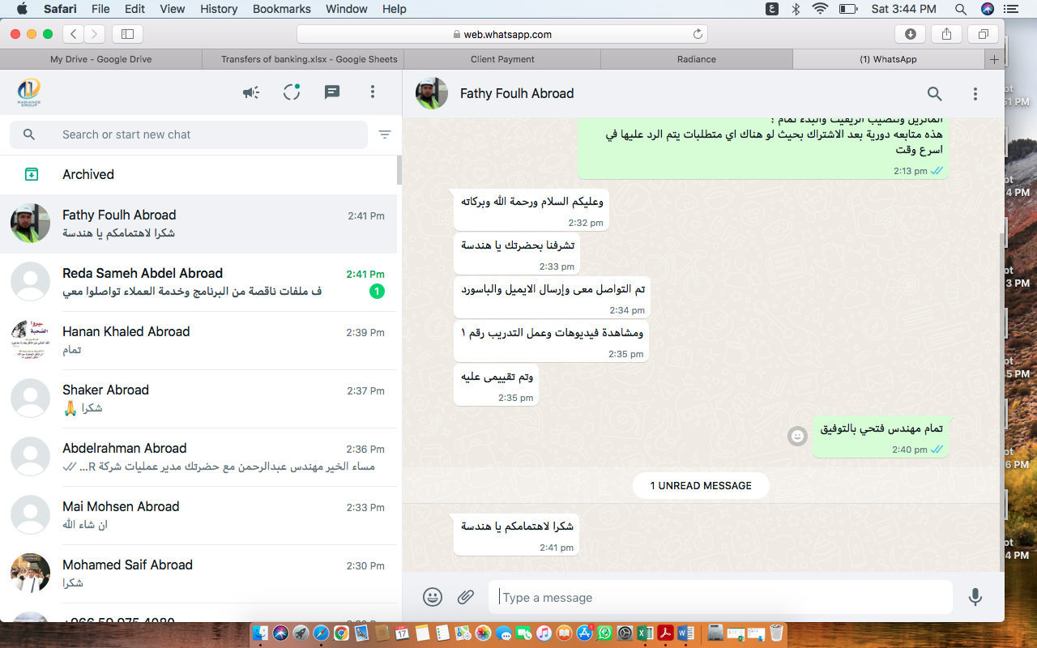Open the Apple menu
This screenshot has height=648, width=1037.
(22, 9)
